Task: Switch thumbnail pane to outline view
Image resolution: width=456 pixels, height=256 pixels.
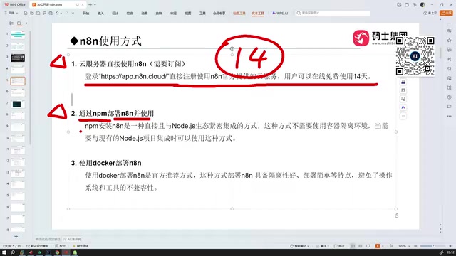Action: coord(11,23)
